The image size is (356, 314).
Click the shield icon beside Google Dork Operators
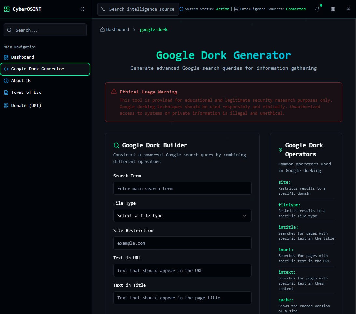pos(281,150)
